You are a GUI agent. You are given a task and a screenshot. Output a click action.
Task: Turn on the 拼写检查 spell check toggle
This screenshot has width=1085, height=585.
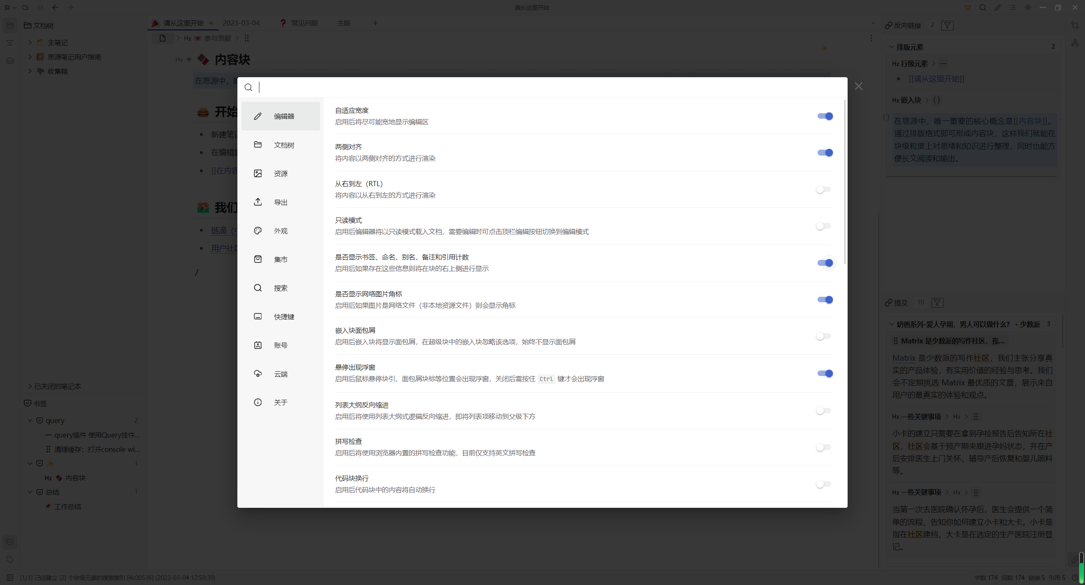point(823,447)
